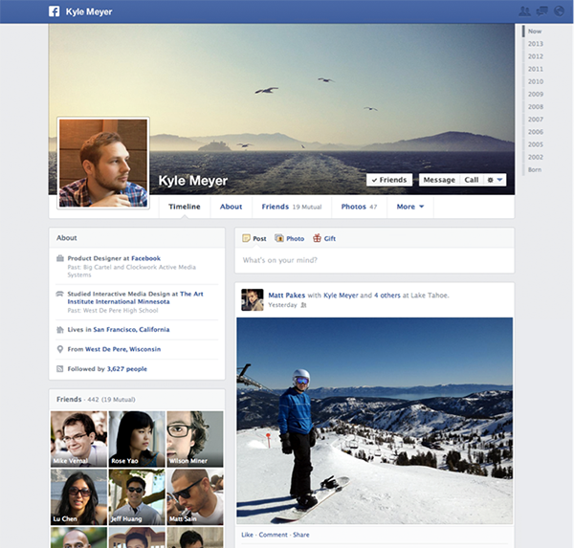Open Lu Chen's friend thumbnail
The width and height of the screenshot is (574, 548).
pyautogui.click(x=78, y=496)
